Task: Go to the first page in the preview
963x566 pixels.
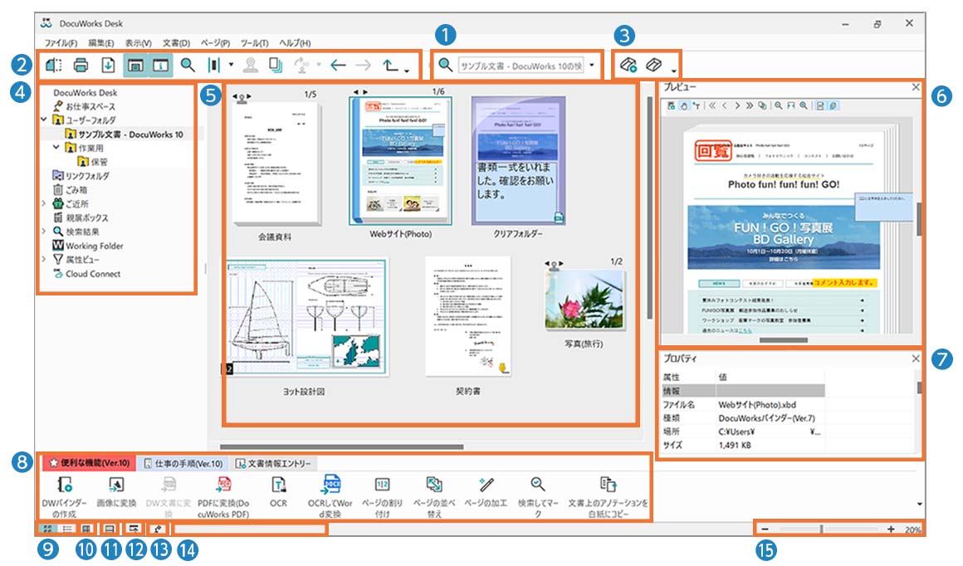Action: pyautogui.click(x=712, y=105)
